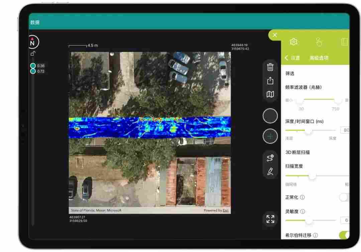Viewport: 361px width, 252px height.
Task: Enable the 正常化 normalization switch
Action: (344, 198)
